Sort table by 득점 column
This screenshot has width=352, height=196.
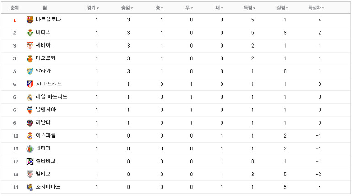[249, 8]
